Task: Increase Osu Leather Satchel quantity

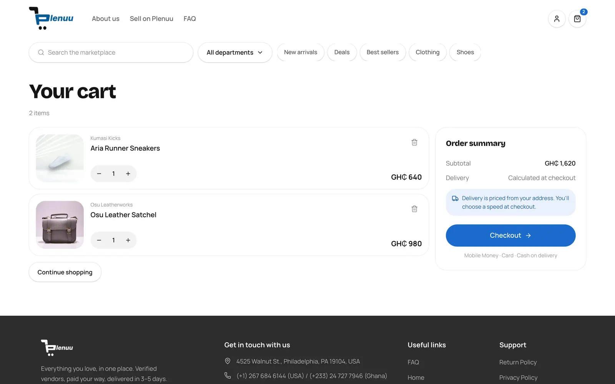Action: pyautogui.click(x=128, y=240)
